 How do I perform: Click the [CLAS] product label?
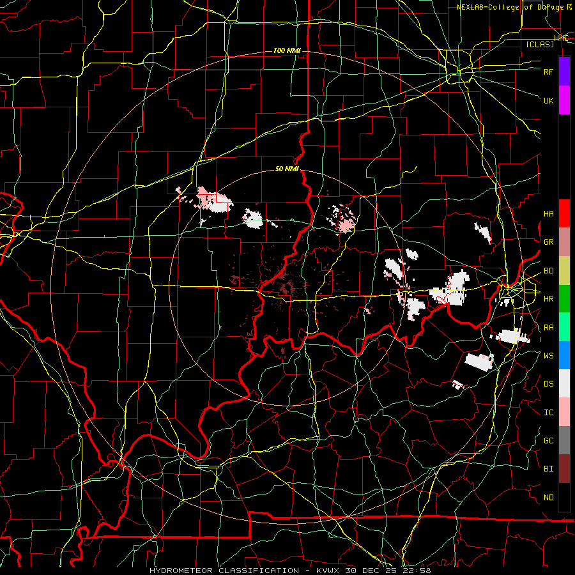point(540,44)
